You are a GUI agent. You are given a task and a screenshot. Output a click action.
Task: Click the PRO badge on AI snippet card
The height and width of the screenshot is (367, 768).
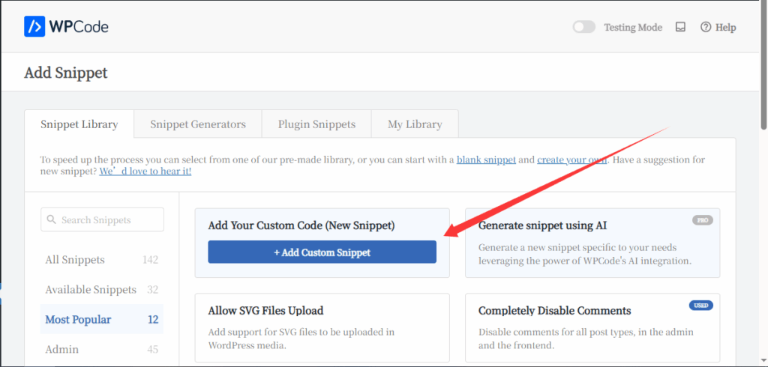[701, 221]
